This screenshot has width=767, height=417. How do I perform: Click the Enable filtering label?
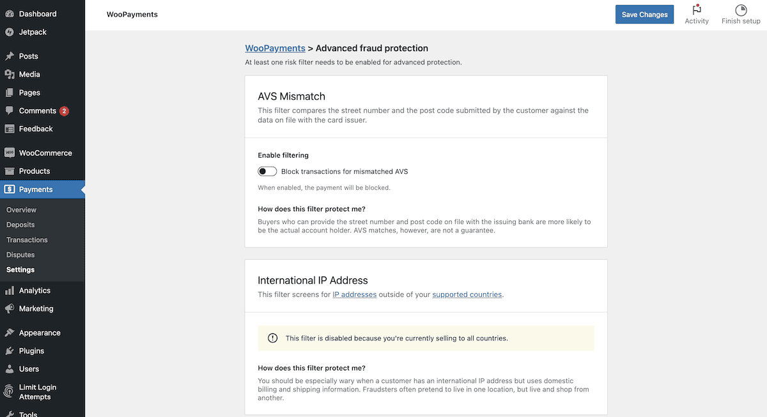tap(283, 155)
